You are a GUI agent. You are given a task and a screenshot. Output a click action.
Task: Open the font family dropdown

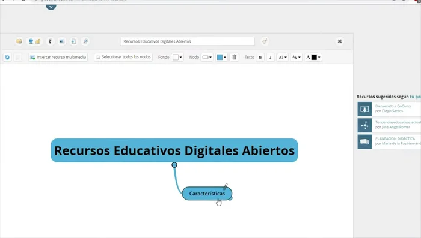click(283, 58)
